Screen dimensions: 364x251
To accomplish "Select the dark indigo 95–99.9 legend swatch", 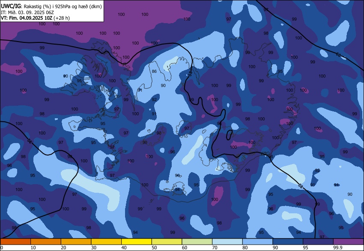I will coord(318,242).
